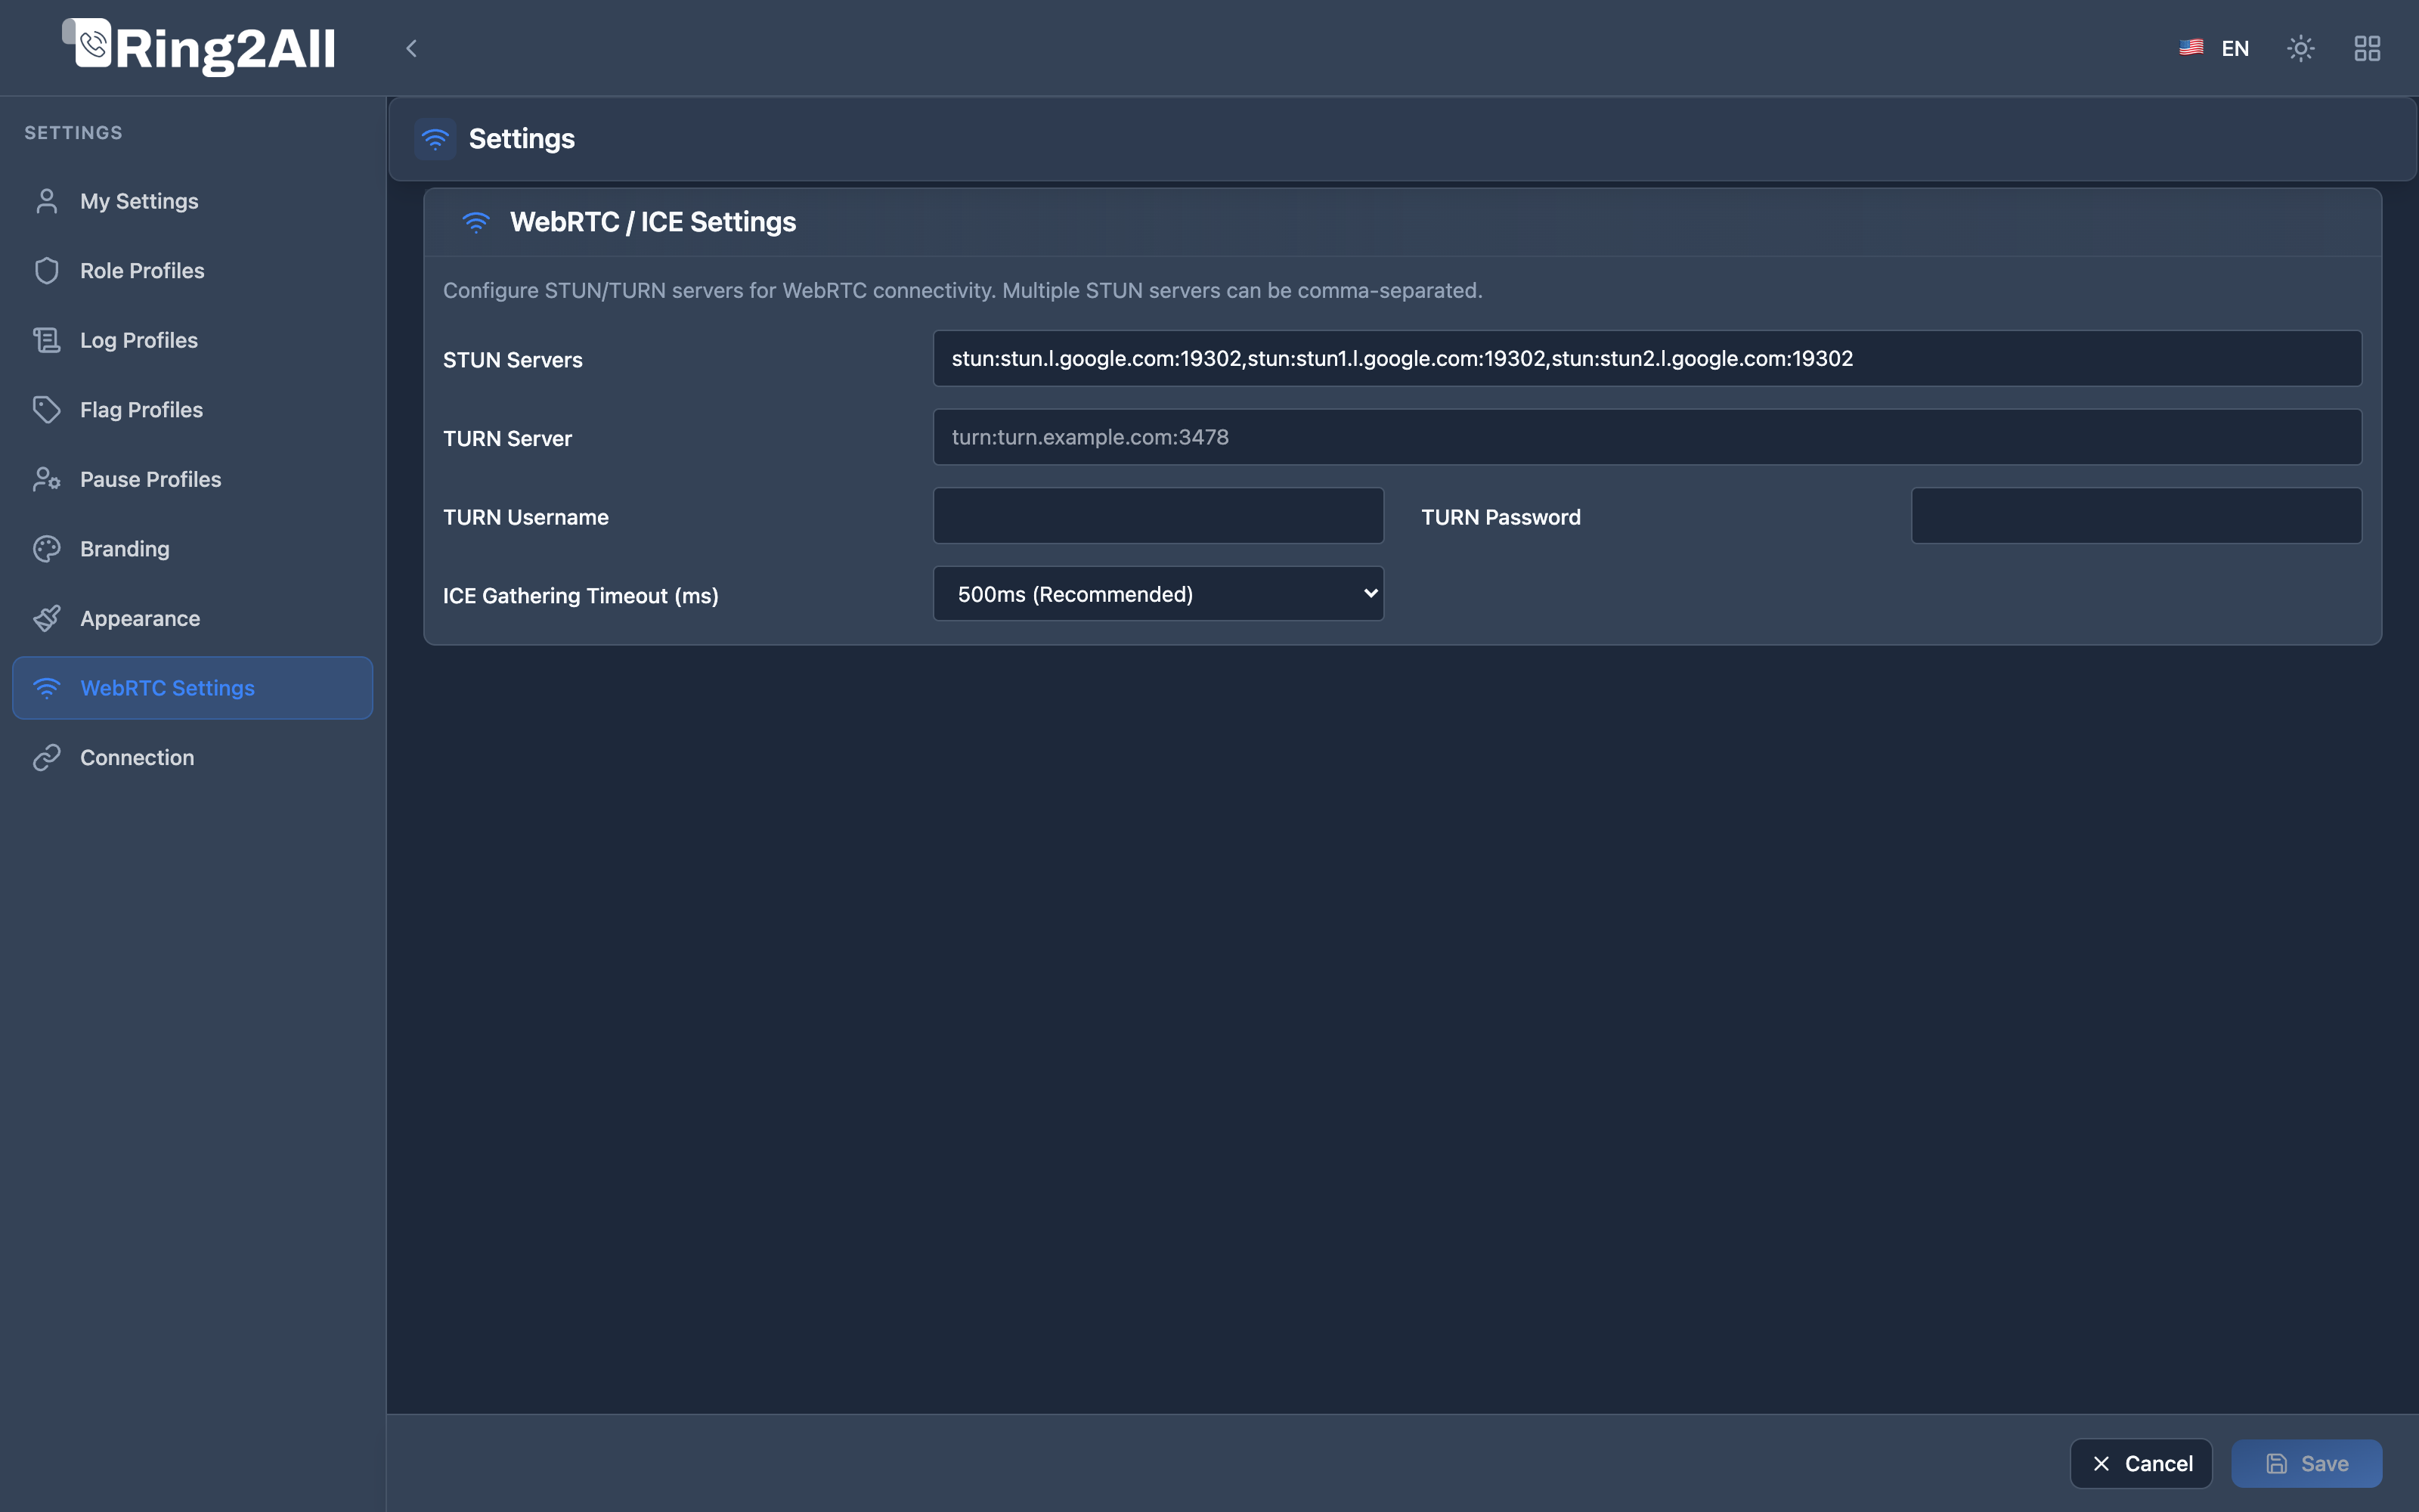Collapse sidebar with the back chevron
2419x1512 pixels.
click(410, 48)
